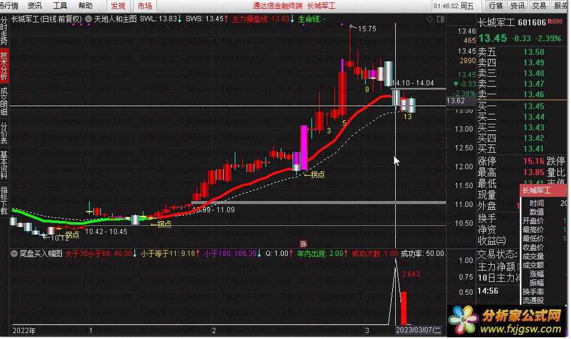Click the 涨停 15.16 limit-up value

[533, 161]
